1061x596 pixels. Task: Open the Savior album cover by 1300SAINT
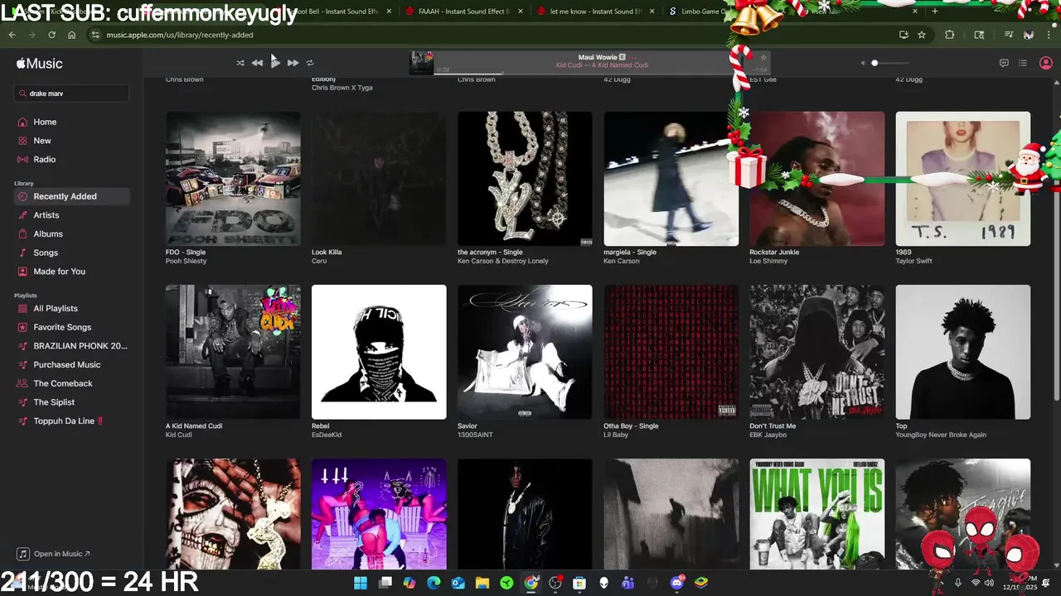click(525, 353)
